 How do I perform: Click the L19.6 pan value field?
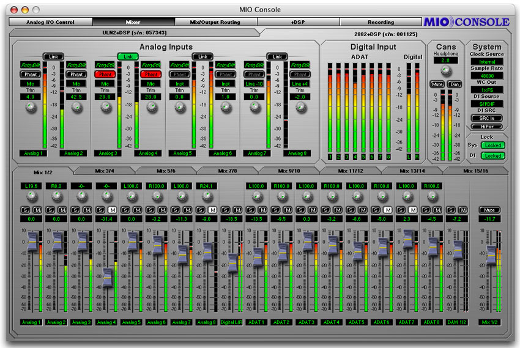point(31,187)
